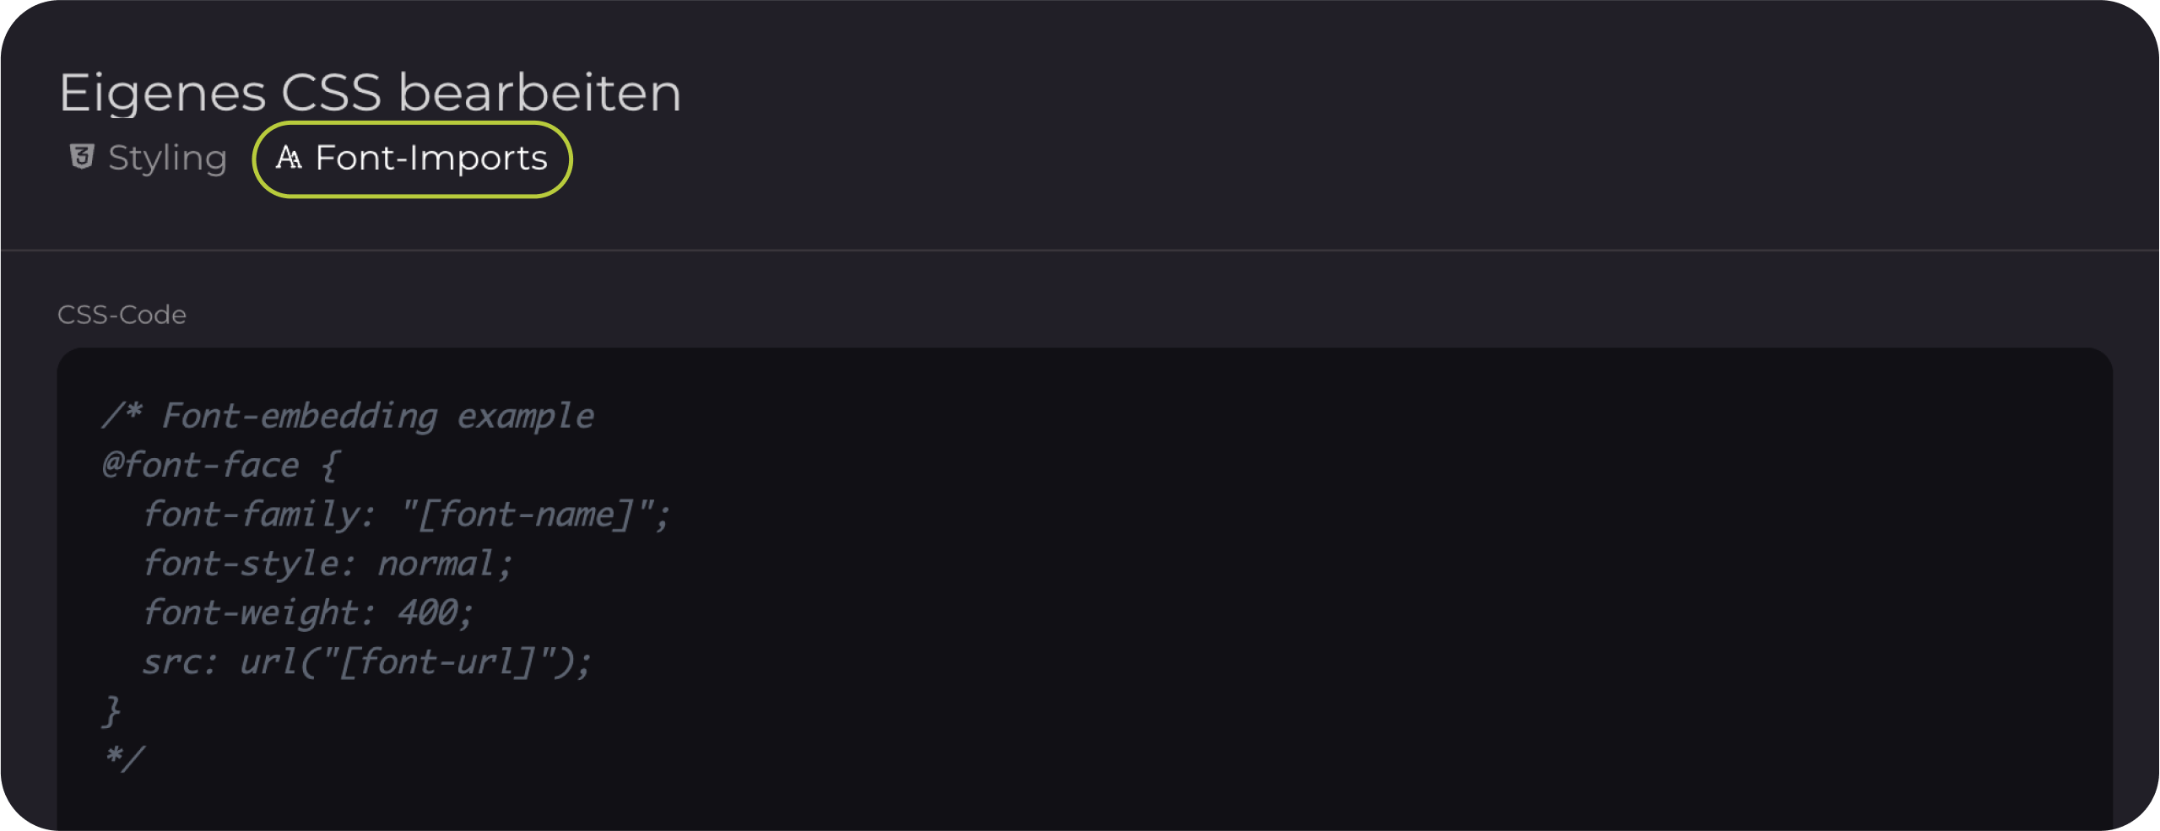This screenshot has height=831, width=2160.
Task: Place cursor on the font-family property
Action: point(250,515)
